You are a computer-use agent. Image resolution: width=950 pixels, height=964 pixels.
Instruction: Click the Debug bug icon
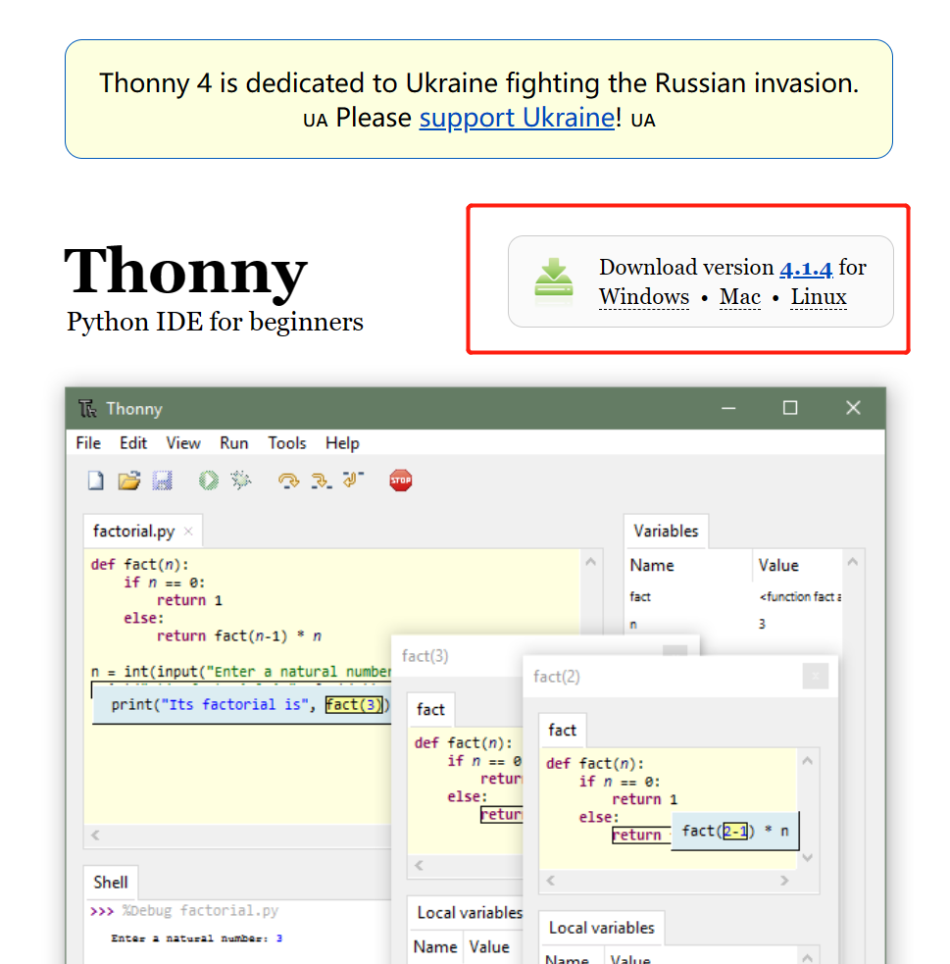click(x=241, y=481)
